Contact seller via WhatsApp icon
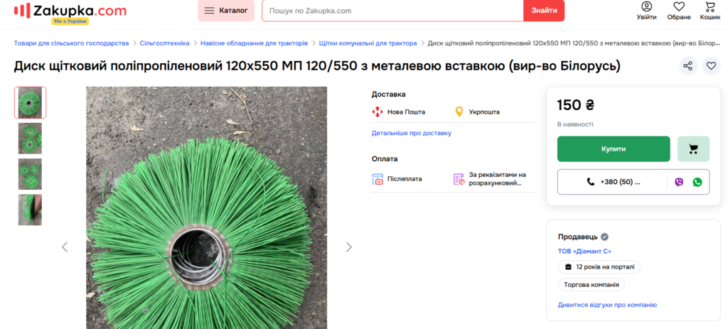 (697, 182)
